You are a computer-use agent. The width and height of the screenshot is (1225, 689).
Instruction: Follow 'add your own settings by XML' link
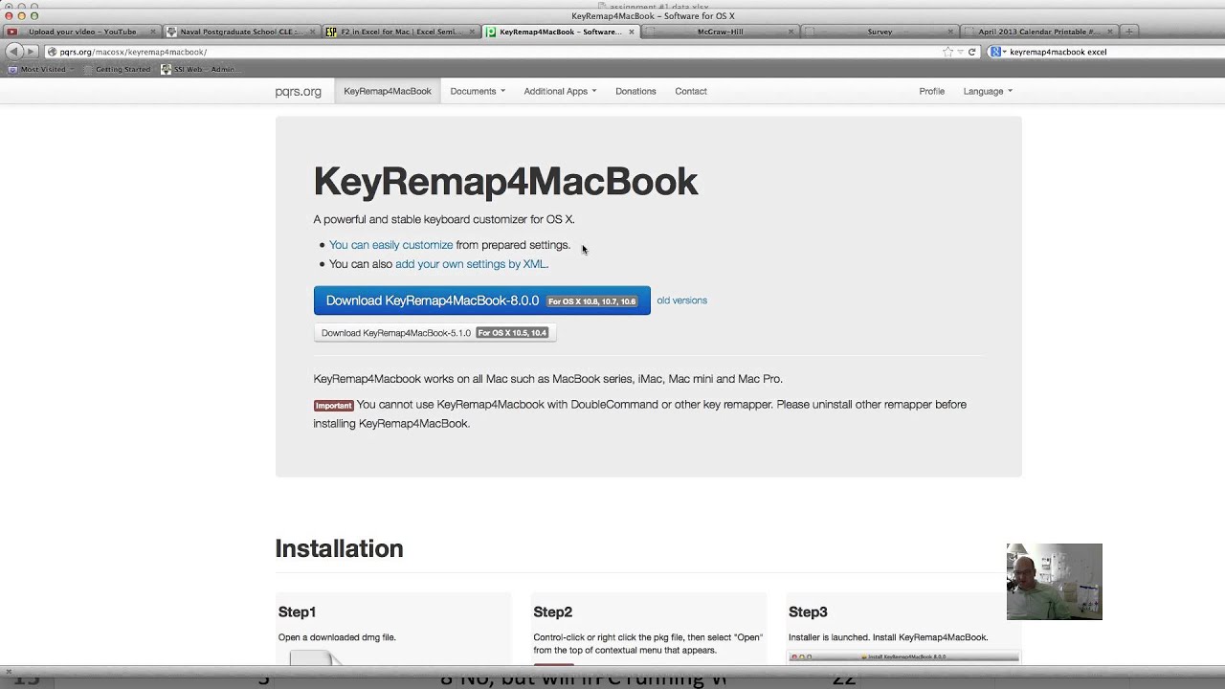click(470, 264)
